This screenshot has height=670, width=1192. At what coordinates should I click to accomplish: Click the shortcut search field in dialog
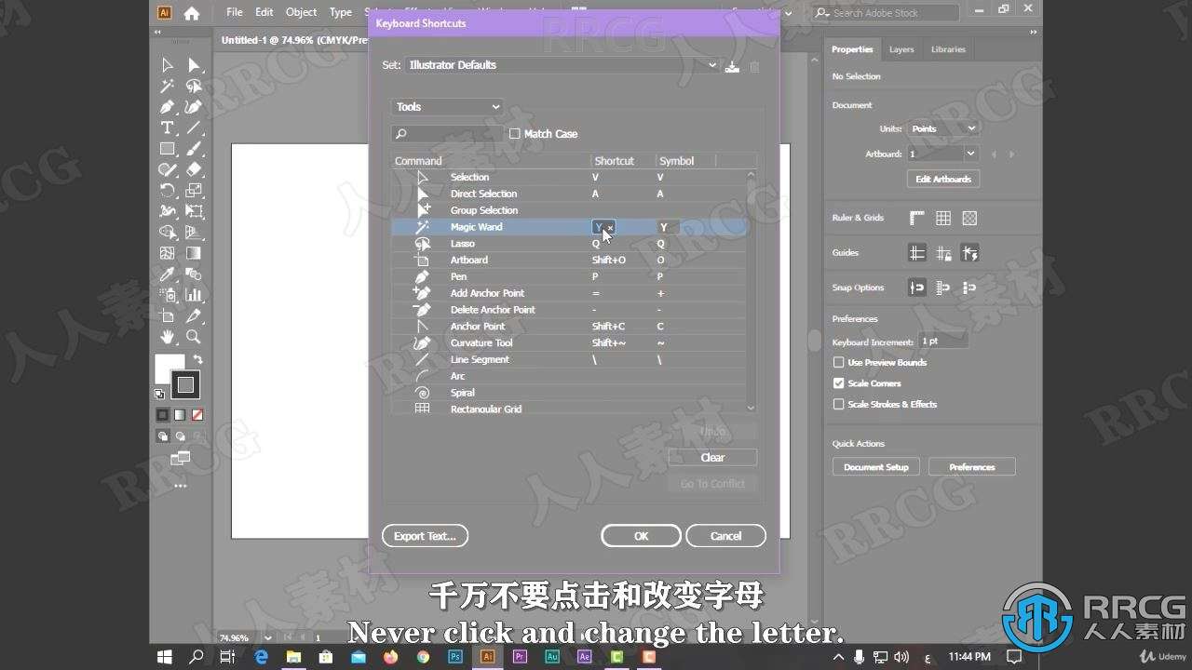tap(447, 134)
